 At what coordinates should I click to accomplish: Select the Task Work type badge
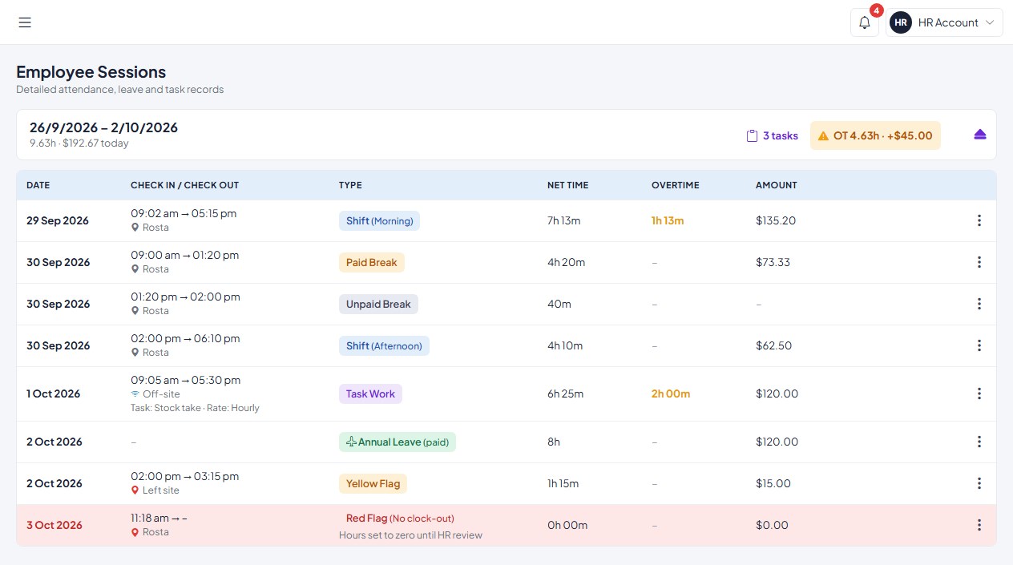(370, 393)
